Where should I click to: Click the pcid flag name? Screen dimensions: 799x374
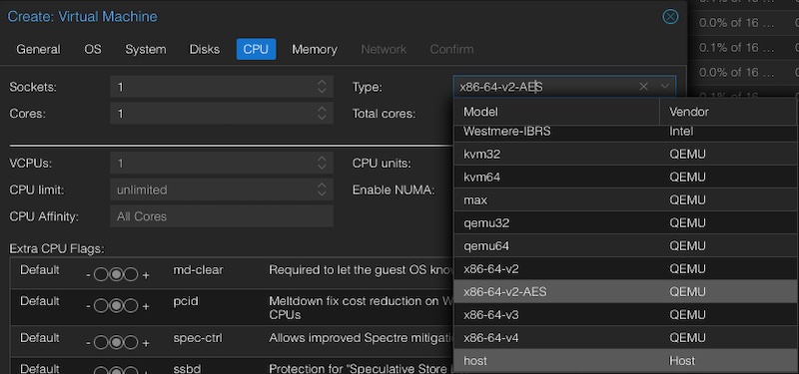186,302
